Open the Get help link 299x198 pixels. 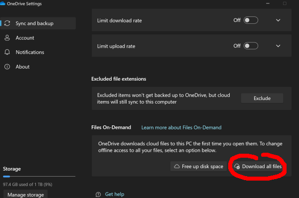pos(115,194)
